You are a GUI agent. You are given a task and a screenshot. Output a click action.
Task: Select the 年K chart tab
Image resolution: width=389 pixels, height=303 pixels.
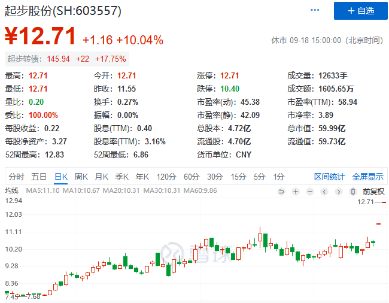pos(142,177)
